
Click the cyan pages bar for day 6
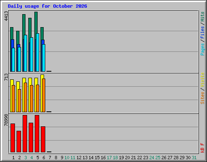click(44, 58)
